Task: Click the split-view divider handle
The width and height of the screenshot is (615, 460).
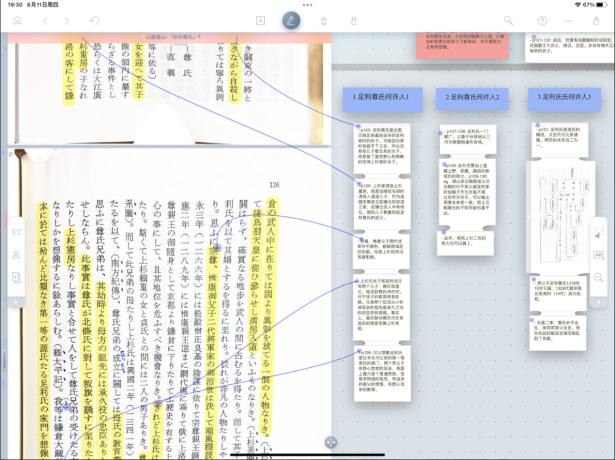Action: (x=331, y=442)
